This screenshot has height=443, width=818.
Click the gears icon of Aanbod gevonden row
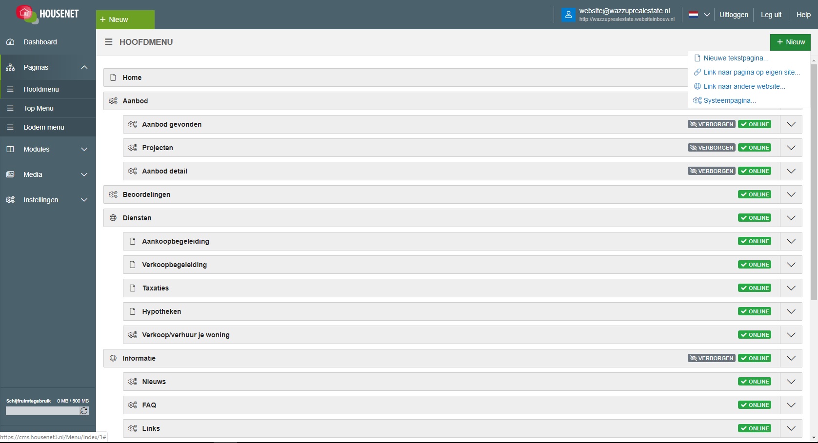[133, 124]
